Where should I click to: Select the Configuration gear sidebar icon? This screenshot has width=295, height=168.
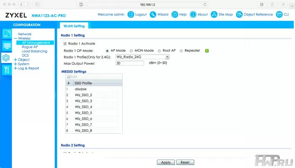coord(6,58)
